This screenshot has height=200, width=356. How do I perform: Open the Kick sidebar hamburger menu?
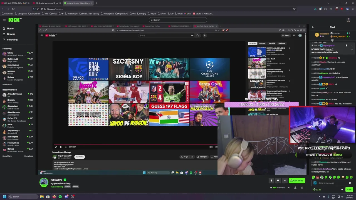tap(4, 20)
